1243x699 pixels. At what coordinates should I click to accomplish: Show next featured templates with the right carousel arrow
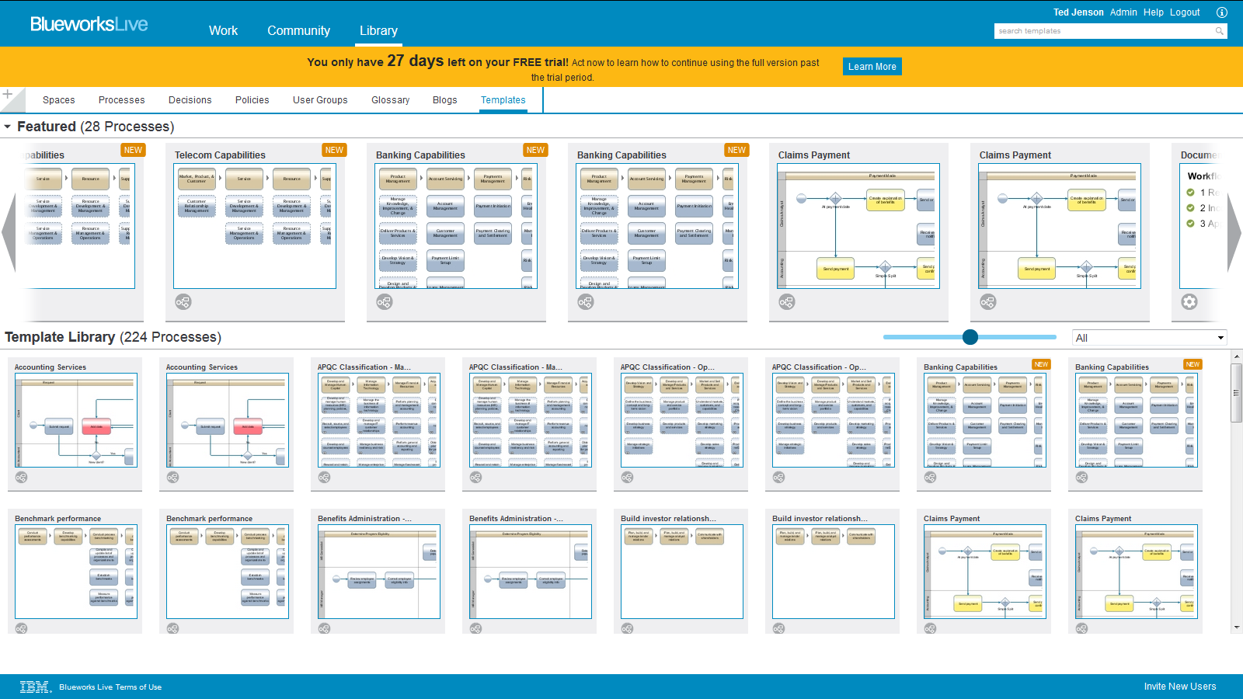pos(1234,232)
